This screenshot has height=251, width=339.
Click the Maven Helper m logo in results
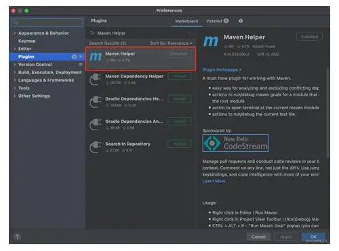pyautogui.click(x=96, y=57)
